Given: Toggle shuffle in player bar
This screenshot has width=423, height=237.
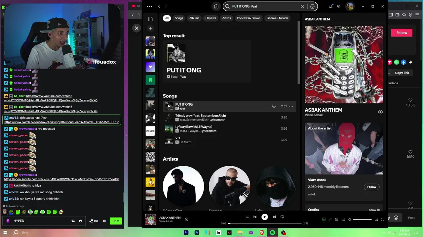Looking at the screenshot, I should pyautogui.click(x=247, y=217).
